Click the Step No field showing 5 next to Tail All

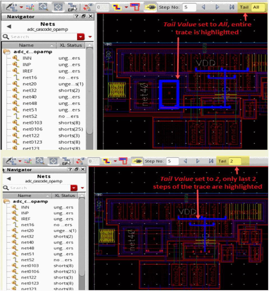(189, 7)
